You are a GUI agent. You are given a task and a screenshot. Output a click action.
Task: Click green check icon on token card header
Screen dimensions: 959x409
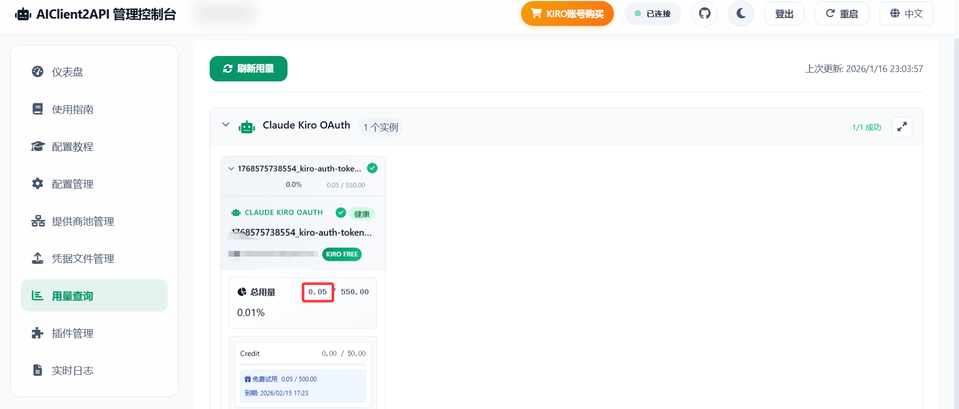[x=372, y=168]
